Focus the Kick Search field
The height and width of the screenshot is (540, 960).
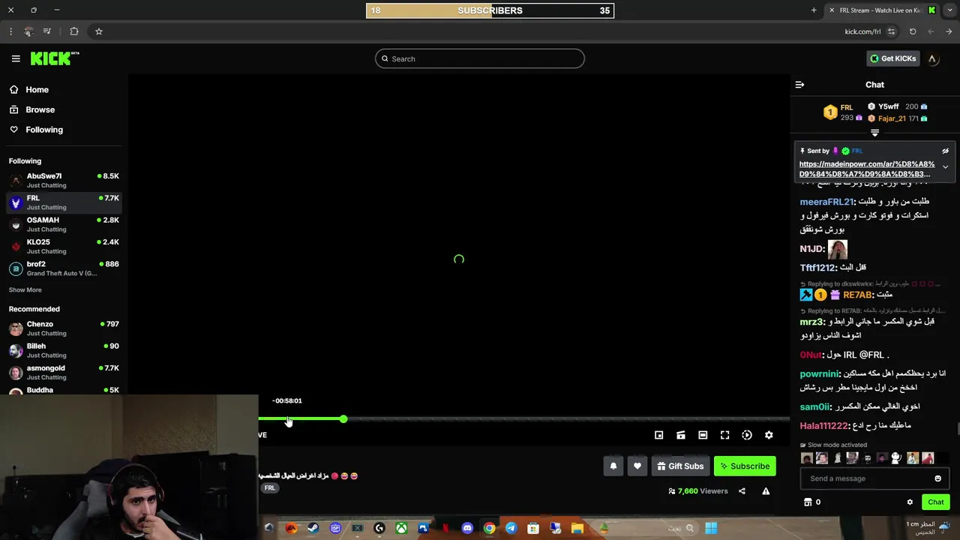pos(480,58)
